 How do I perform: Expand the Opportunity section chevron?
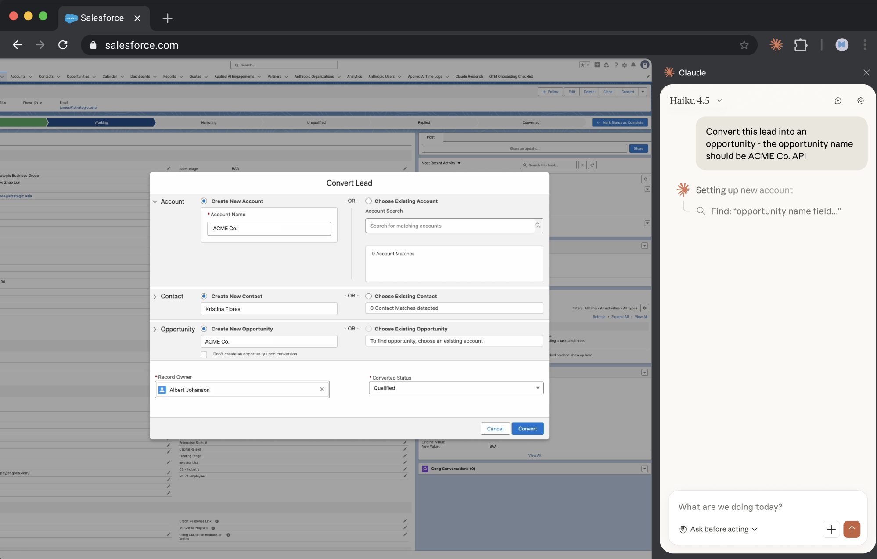point(155,329)
